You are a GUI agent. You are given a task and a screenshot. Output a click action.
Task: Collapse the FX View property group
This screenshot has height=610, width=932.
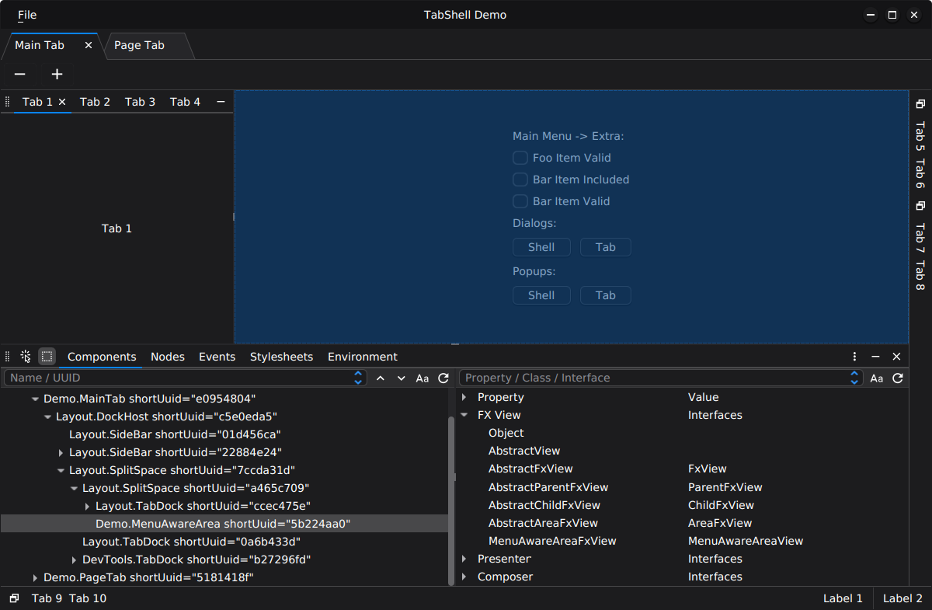pos(464,415)
